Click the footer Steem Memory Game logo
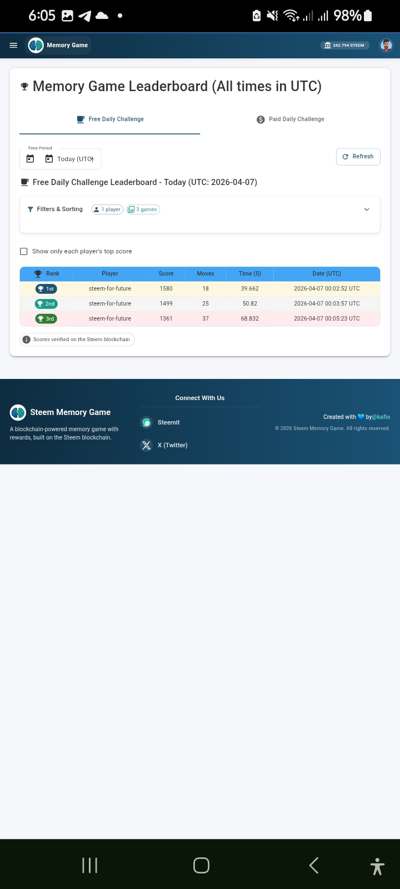The height and width of the screenshot is (889, 400). tap(18, 412)
